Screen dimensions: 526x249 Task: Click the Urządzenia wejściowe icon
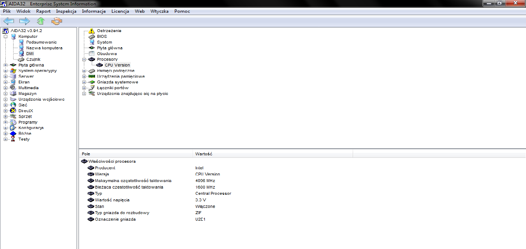[13, 99]
